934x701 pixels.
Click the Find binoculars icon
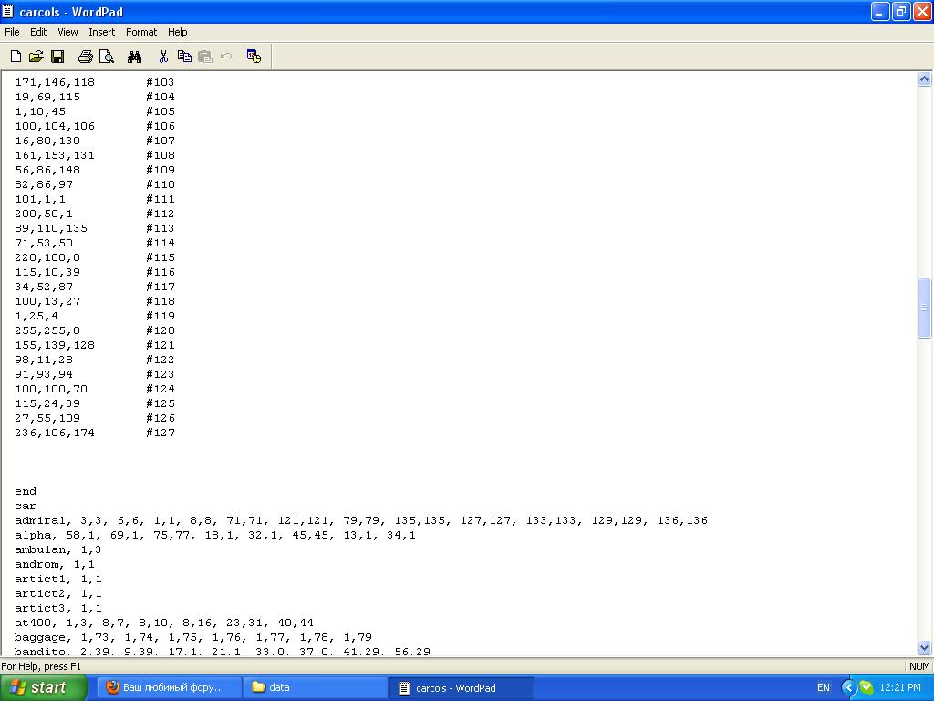pyautogui.click(x=135, y=57)
